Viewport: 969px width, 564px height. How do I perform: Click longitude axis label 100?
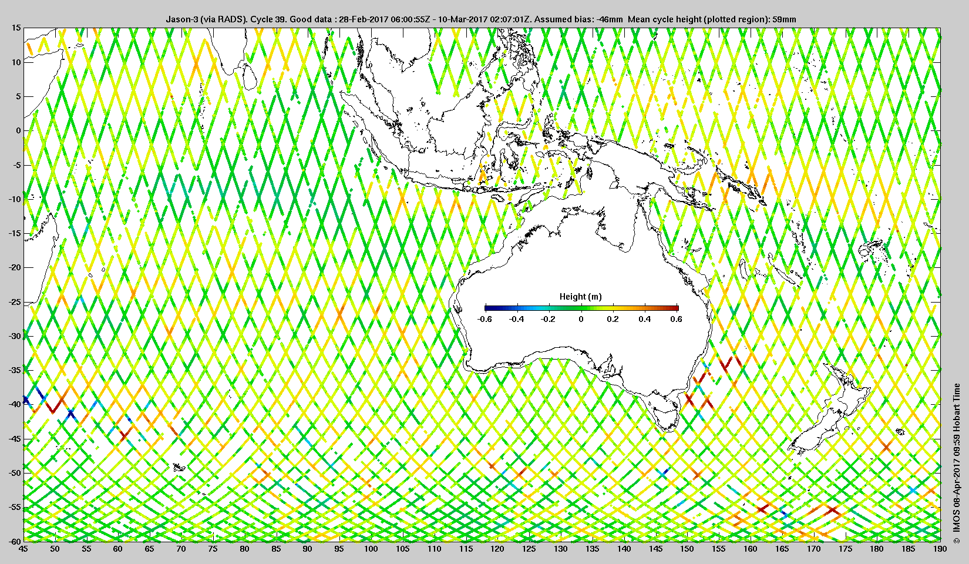click(371, 549)
